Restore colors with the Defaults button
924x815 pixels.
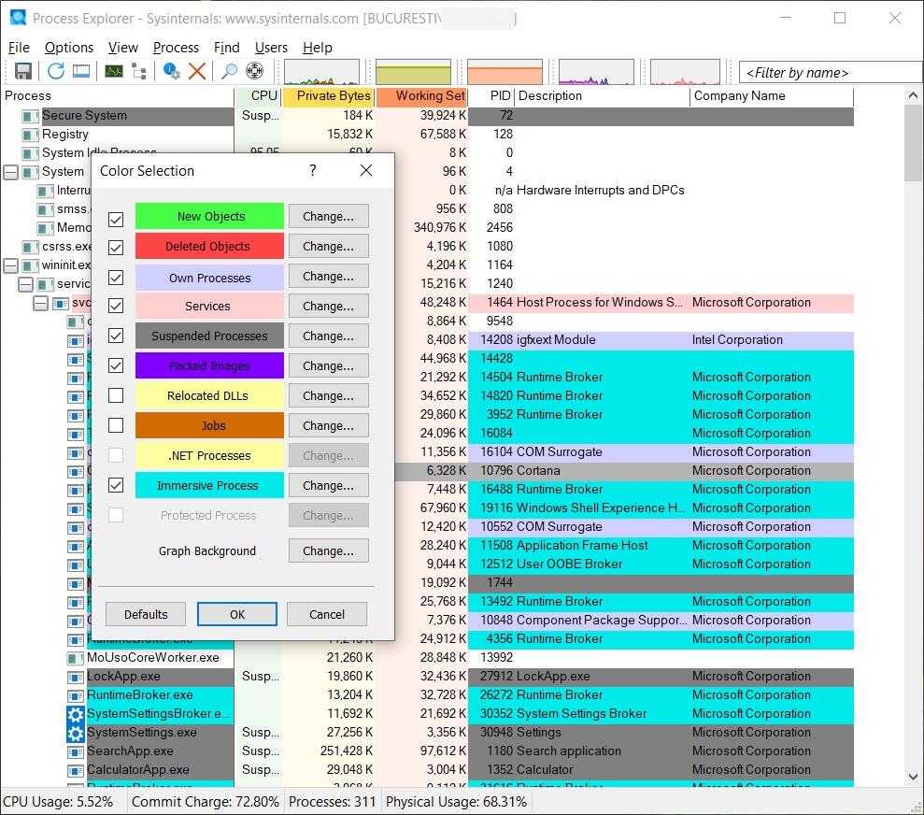tap(146, 615)
